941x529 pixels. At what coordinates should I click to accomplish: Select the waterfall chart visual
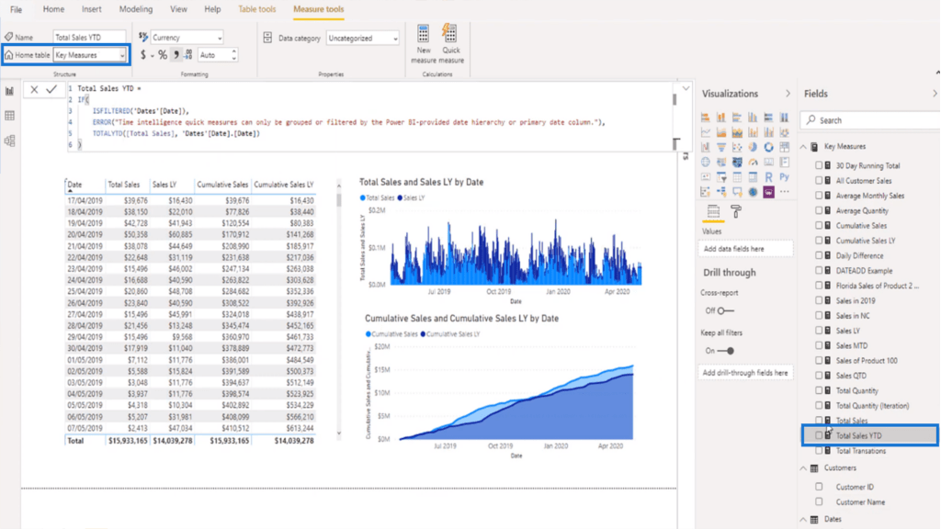tap(705, 147)
